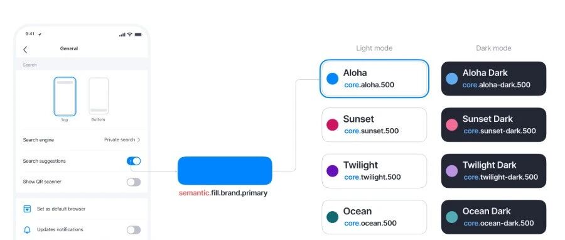
Task: Click the battery icon in the status bar
Action: pyautogui.click(x=138, y=35)
